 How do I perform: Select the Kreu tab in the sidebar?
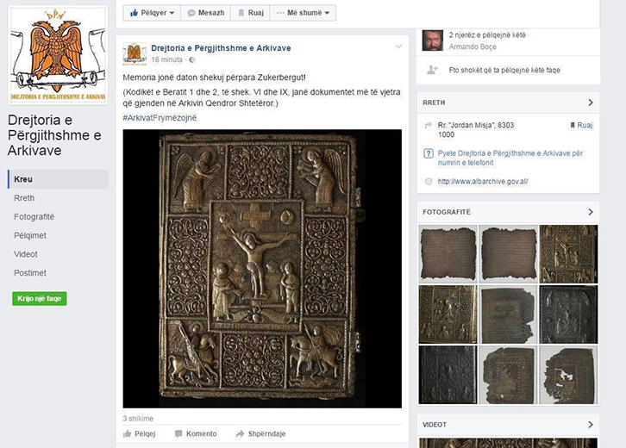(x=58, y=179)
